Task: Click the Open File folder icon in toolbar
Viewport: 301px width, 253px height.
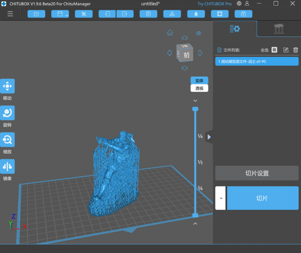Action: pos(36,14)
